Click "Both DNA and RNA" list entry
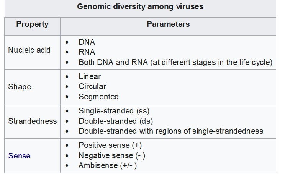The image size is (285, 181). tap(175, 62)
